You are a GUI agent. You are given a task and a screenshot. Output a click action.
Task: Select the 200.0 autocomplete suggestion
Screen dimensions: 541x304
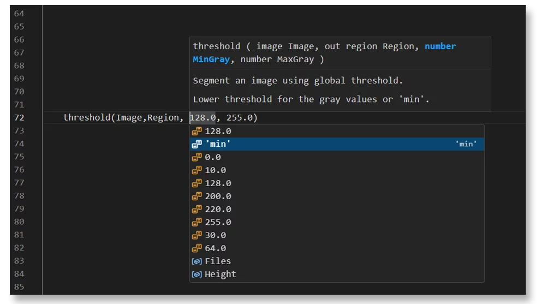click(x=218, y=196)
